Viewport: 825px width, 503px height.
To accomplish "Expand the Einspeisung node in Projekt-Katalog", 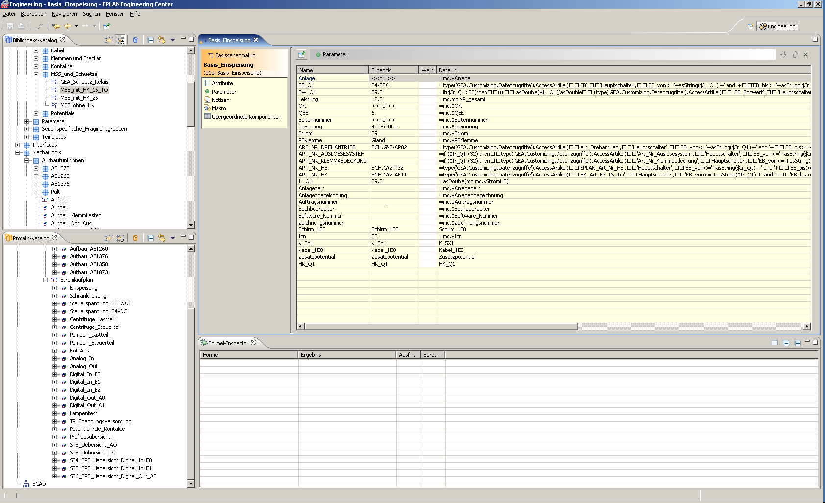I will (55, 288).
